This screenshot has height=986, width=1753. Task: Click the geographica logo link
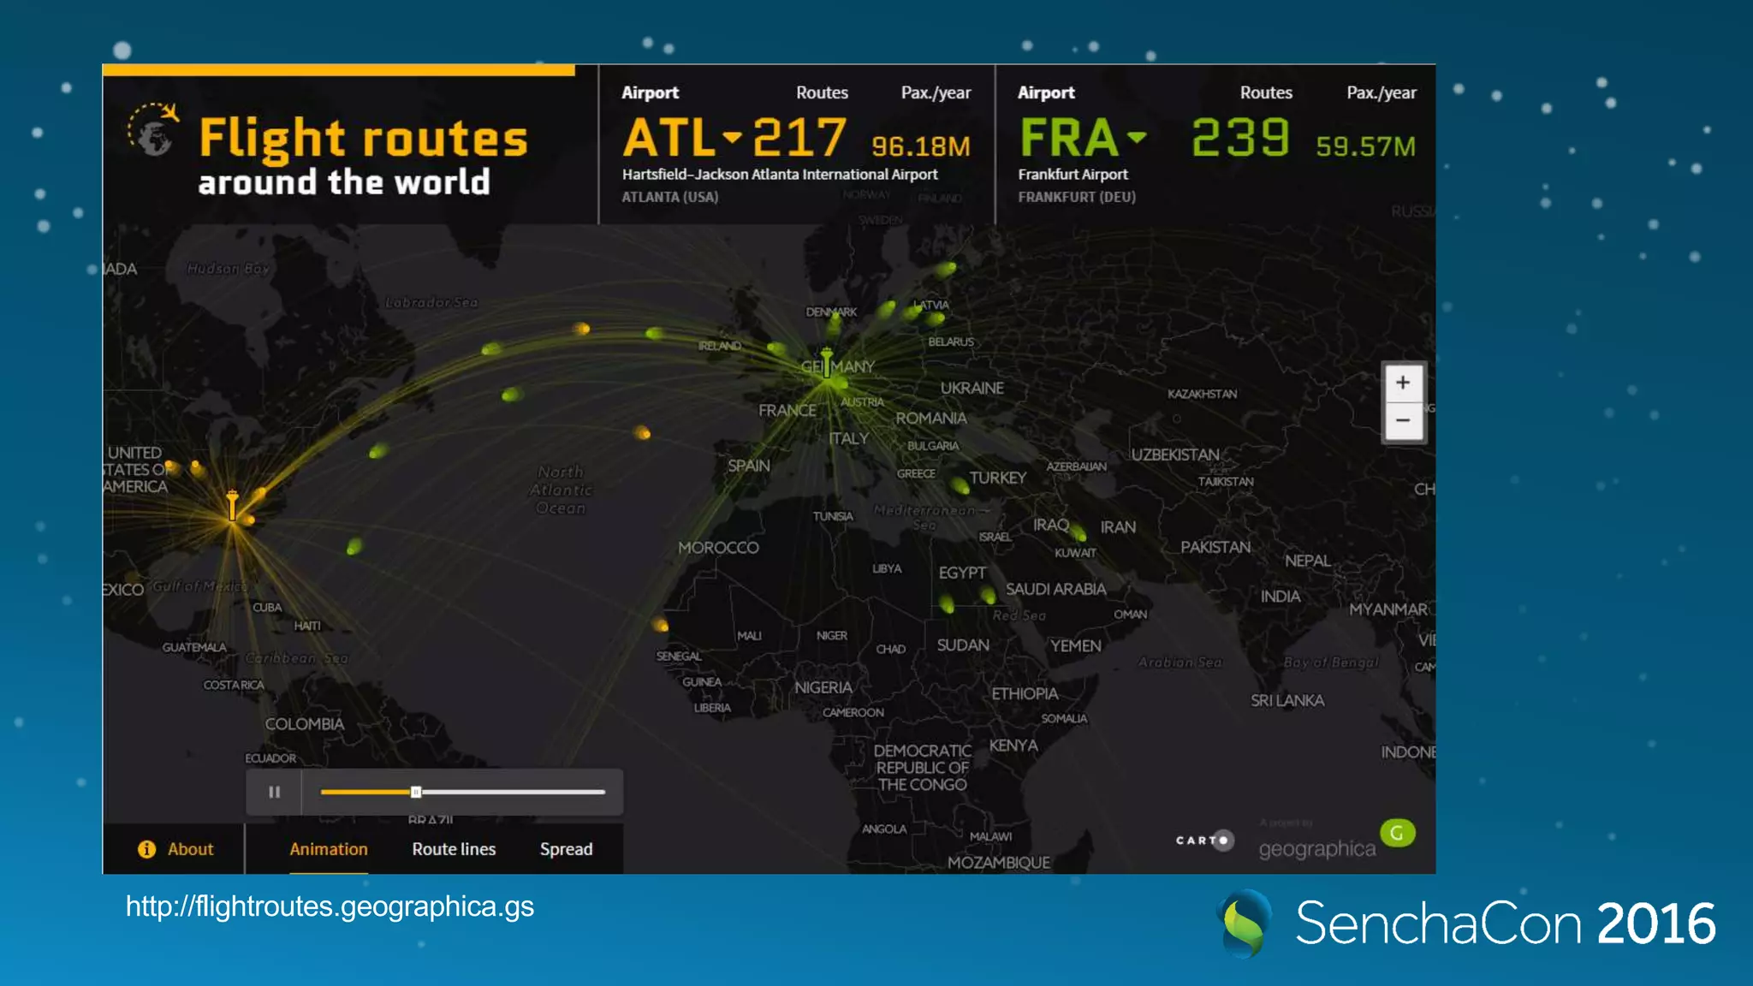click(x=1316, y=848)
